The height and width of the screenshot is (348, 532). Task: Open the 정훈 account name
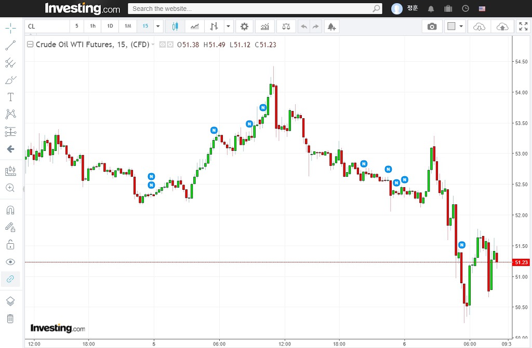pyautogui.click(x=413, y=8)
